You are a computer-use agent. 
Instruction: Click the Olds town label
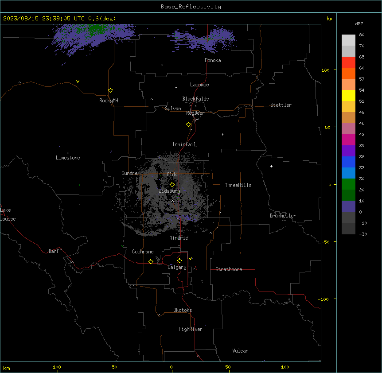[172, 175]
